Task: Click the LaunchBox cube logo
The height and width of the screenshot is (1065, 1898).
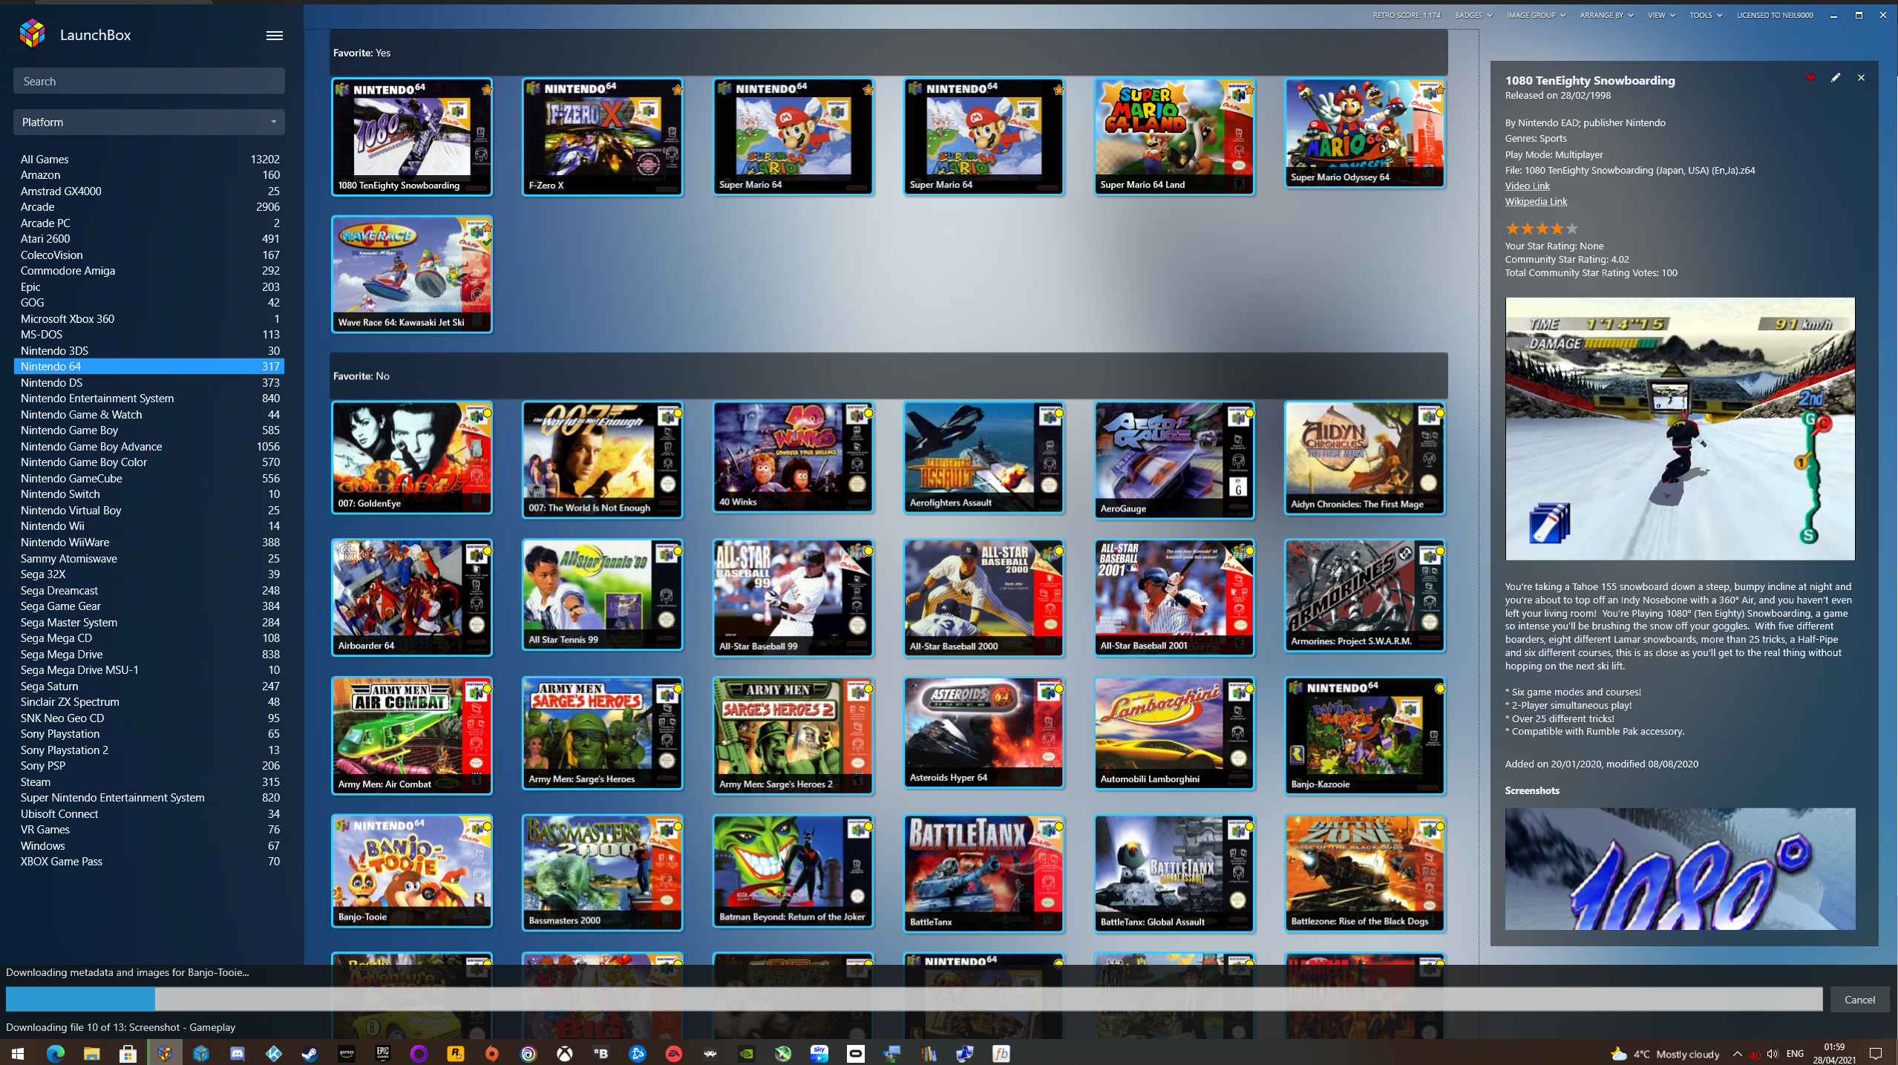Action: (x=32, y=34)
